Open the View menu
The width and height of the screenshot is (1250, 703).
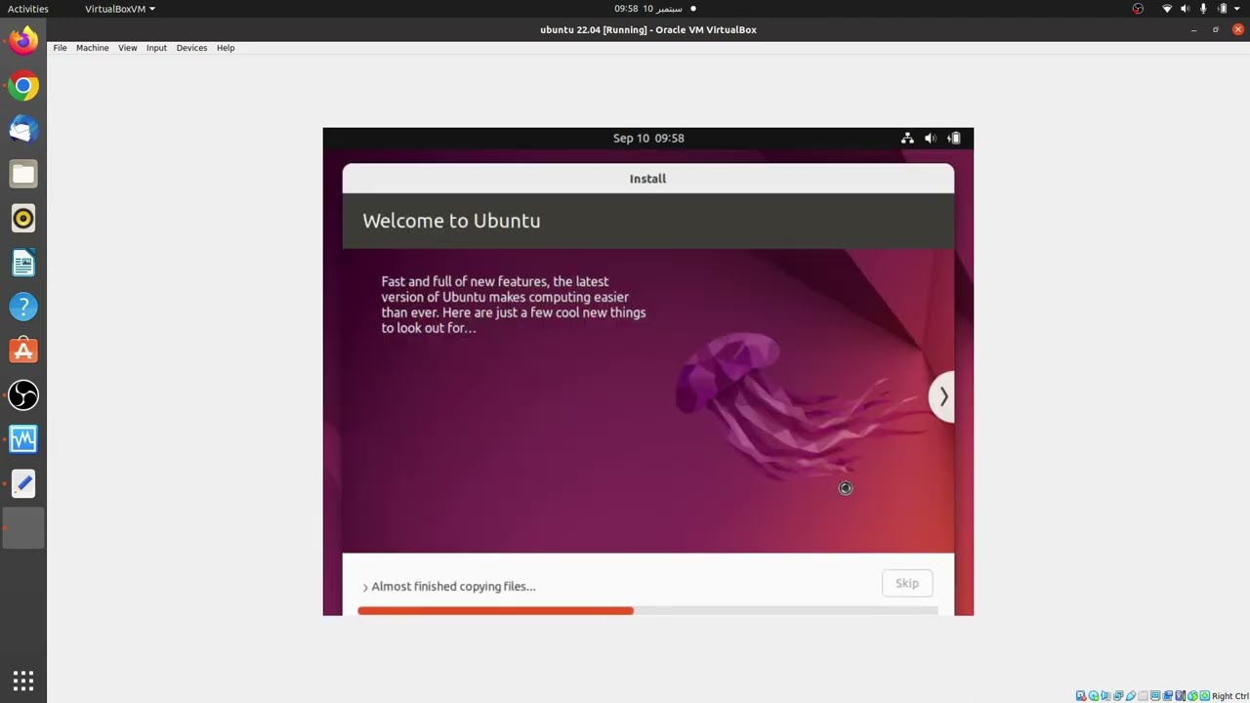(127, 48)
